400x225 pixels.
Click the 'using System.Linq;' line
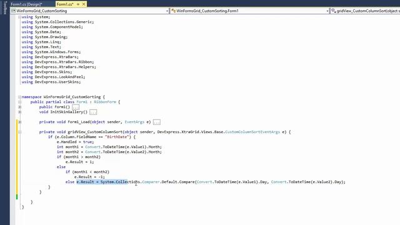click(x=41, y=42)
